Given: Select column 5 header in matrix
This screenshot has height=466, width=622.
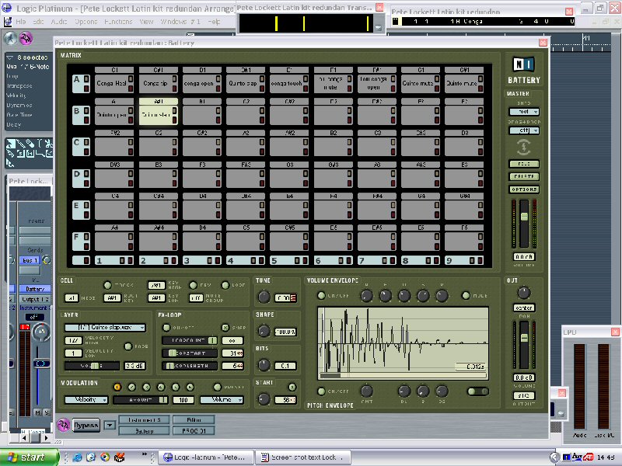Looking at the screenshot, I should (x=280, y=260).
